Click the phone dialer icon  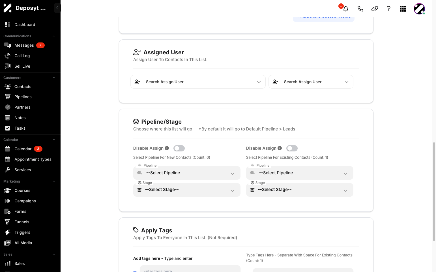(x=360, y=9)
